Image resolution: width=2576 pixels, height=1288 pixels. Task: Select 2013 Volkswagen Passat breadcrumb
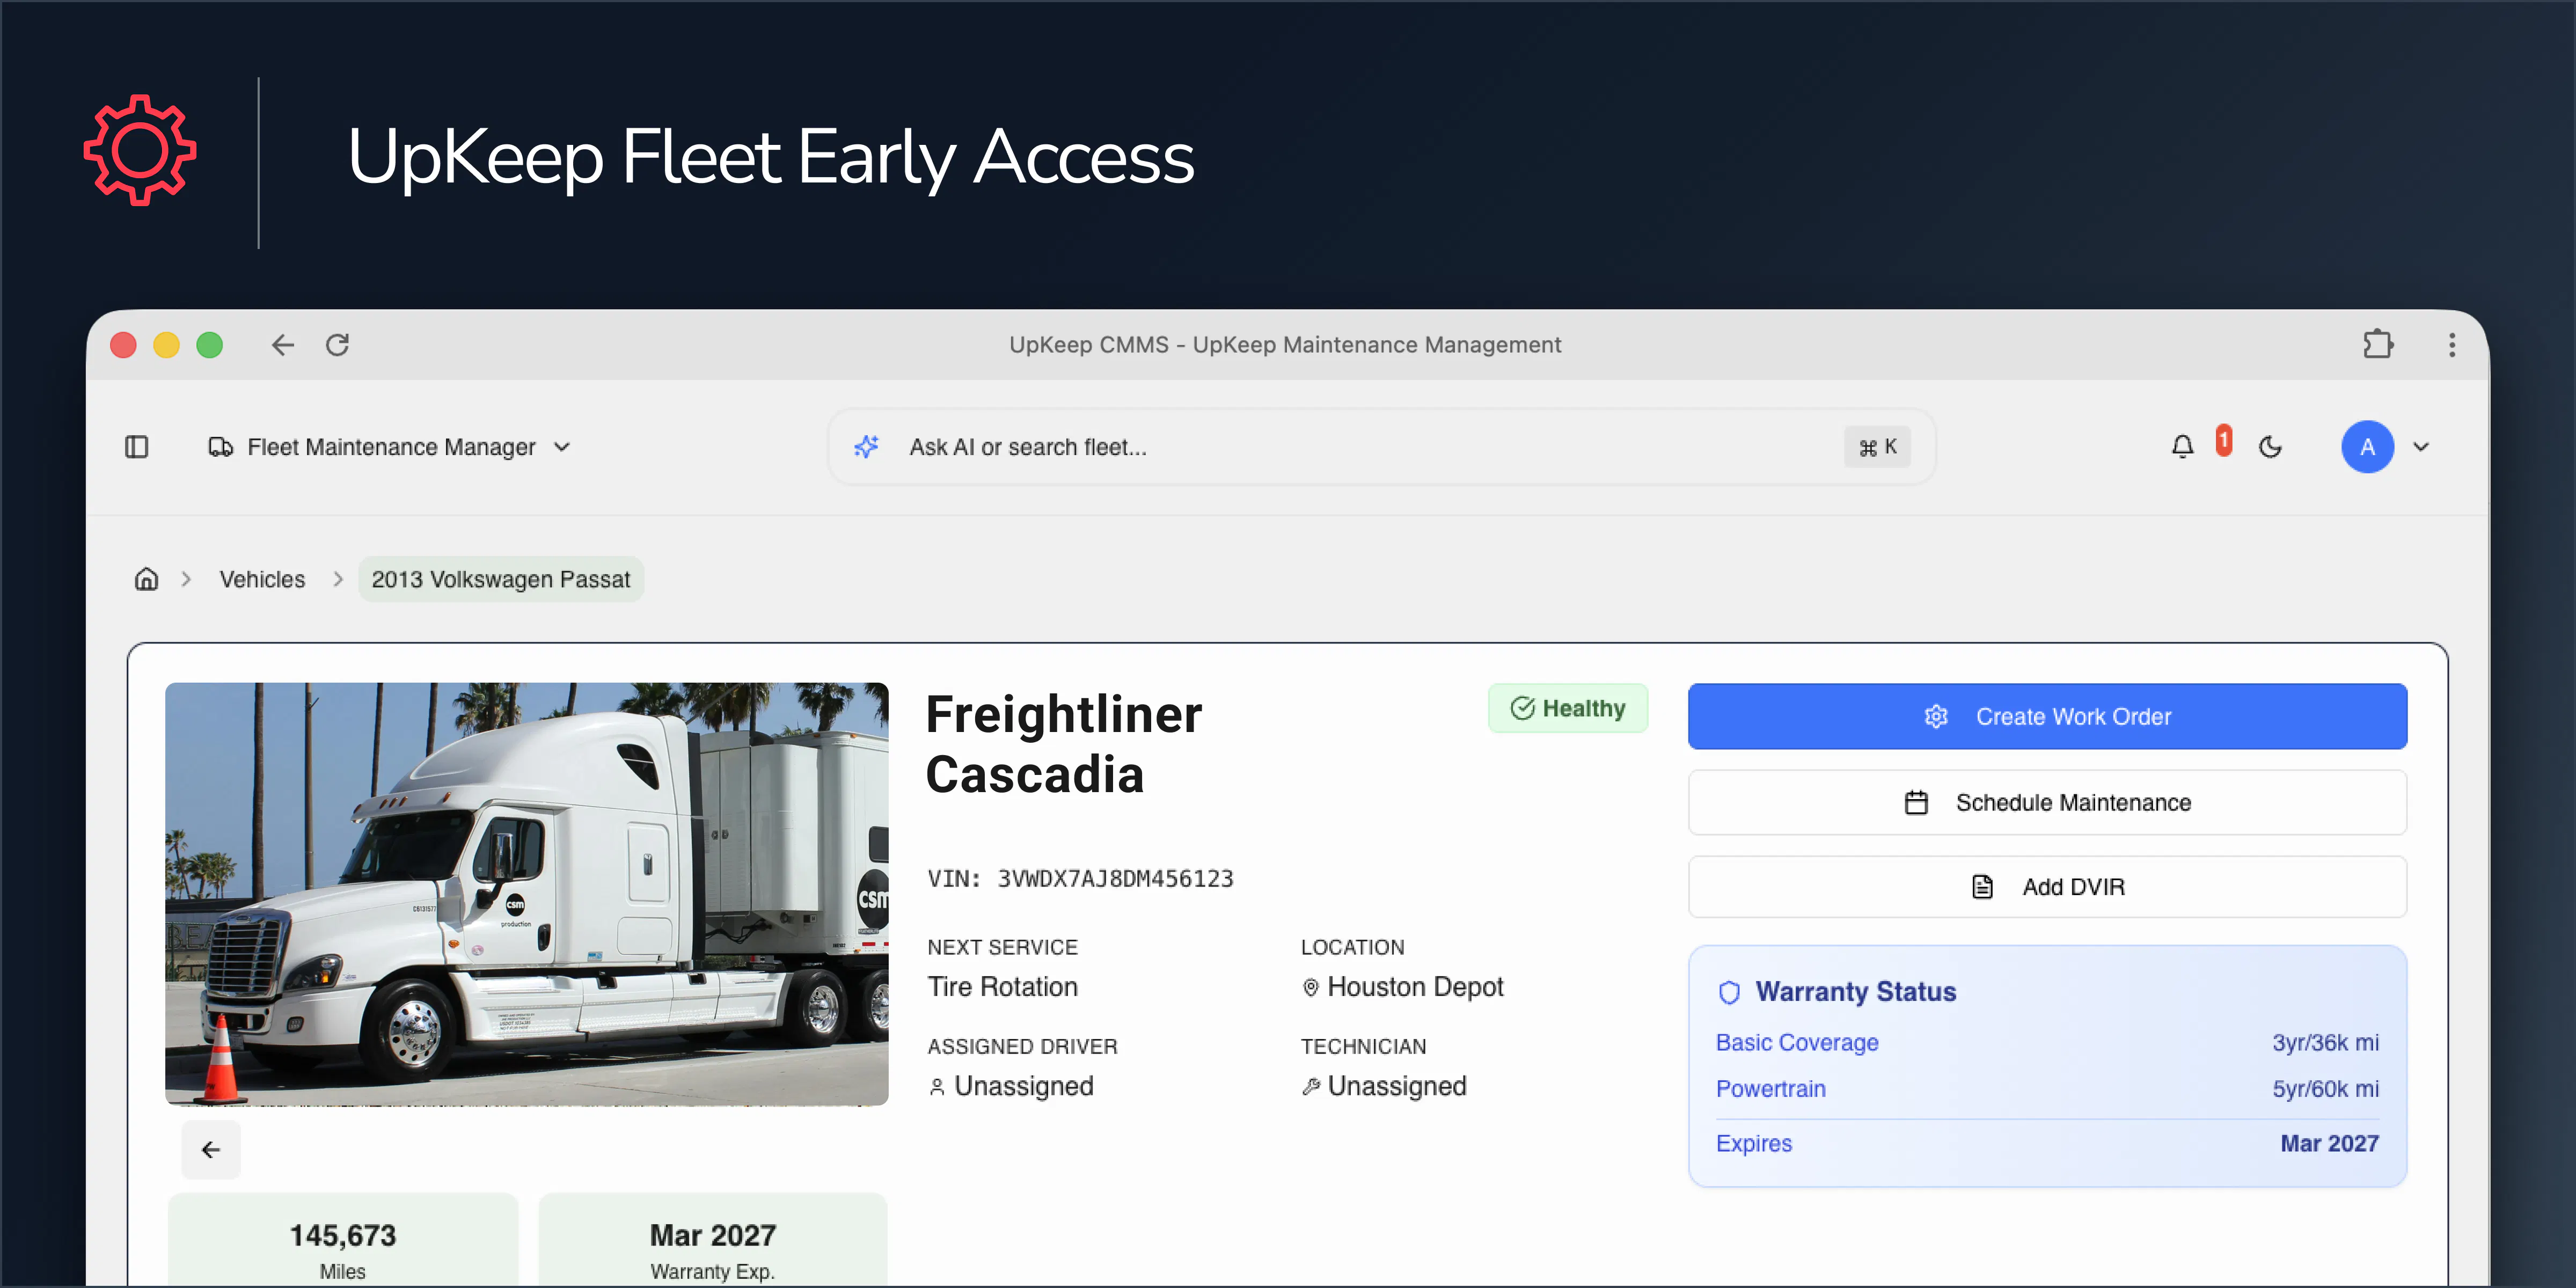pos(500,579)
